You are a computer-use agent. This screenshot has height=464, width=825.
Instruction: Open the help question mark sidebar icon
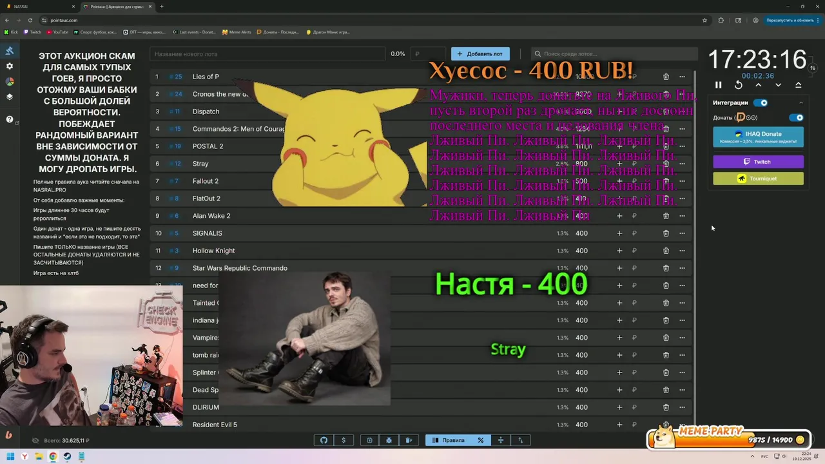10,119
